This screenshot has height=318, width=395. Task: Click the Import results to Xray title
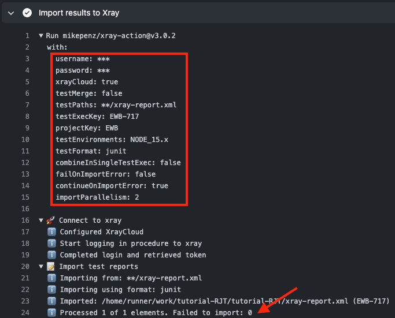[79, 13]
